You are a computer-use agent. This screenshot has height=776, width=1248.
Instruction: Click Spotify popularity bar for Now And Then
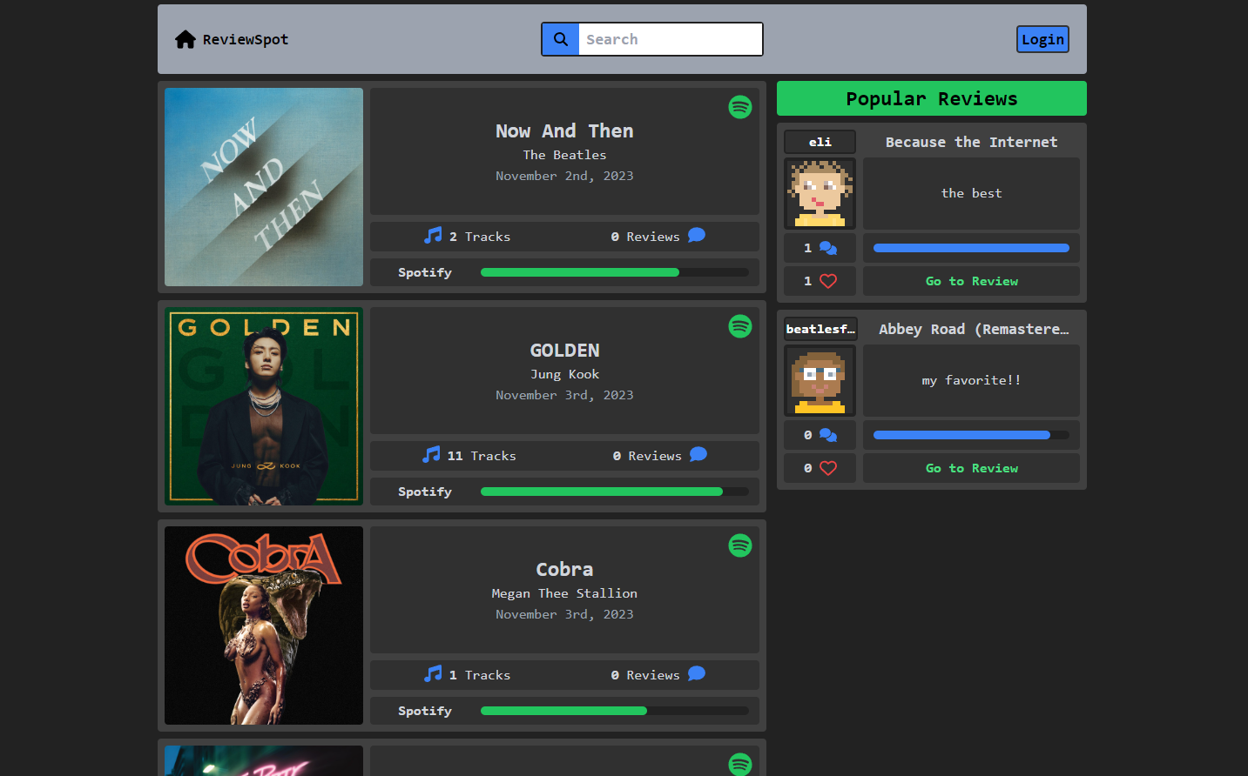click(x=615, y=272)
